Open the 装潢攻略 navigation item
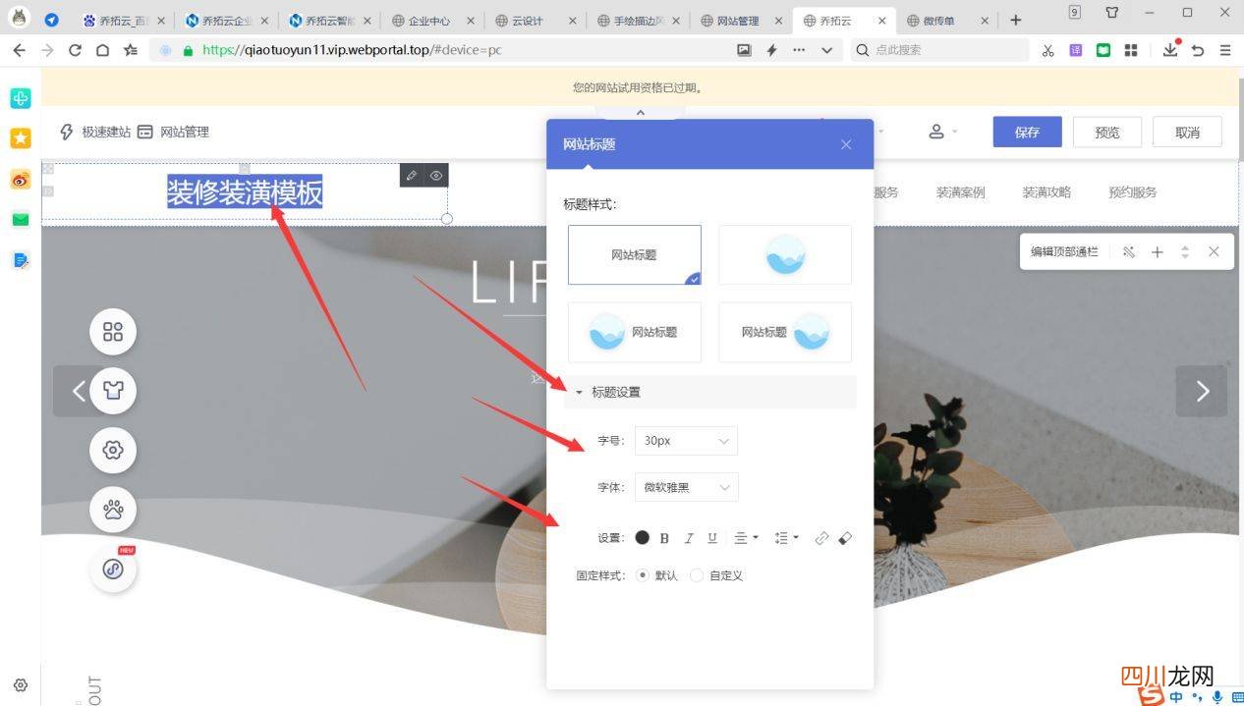1244x706 pixels. coord(1046,192)
